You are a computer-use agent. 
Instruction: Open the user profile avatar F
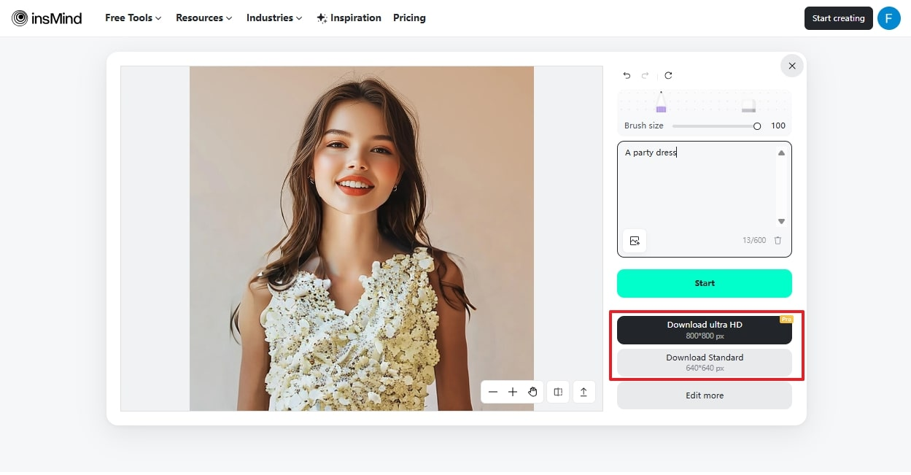tap(888, 18)
